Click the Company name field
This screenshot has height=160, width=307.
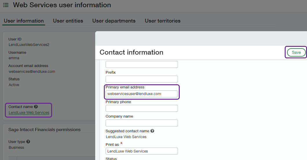coord(142,123)
